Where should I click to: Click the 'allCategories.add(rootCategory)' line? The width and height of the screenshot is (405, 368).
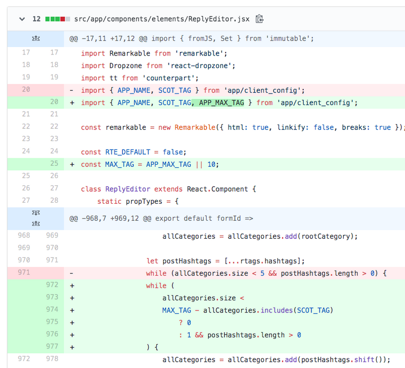[x=260, y=237]
